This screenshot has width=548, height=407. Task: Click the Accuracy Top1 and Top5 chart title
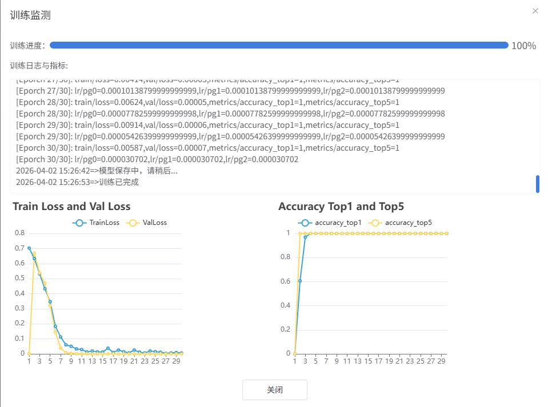[341, 207]
